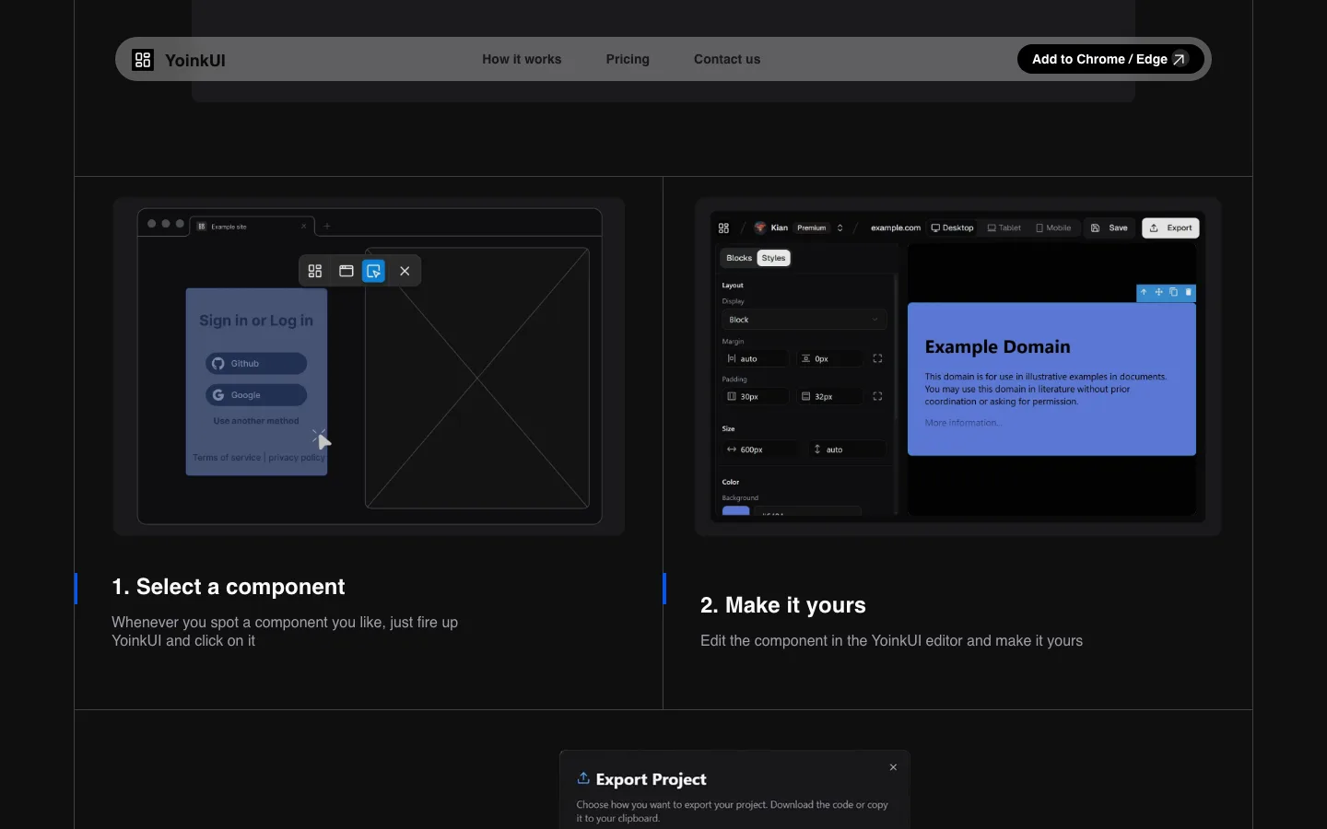Screen dimensions: 1327x829
Task: Click the trash icon on the selected block
Action: tap(1188, 292)
